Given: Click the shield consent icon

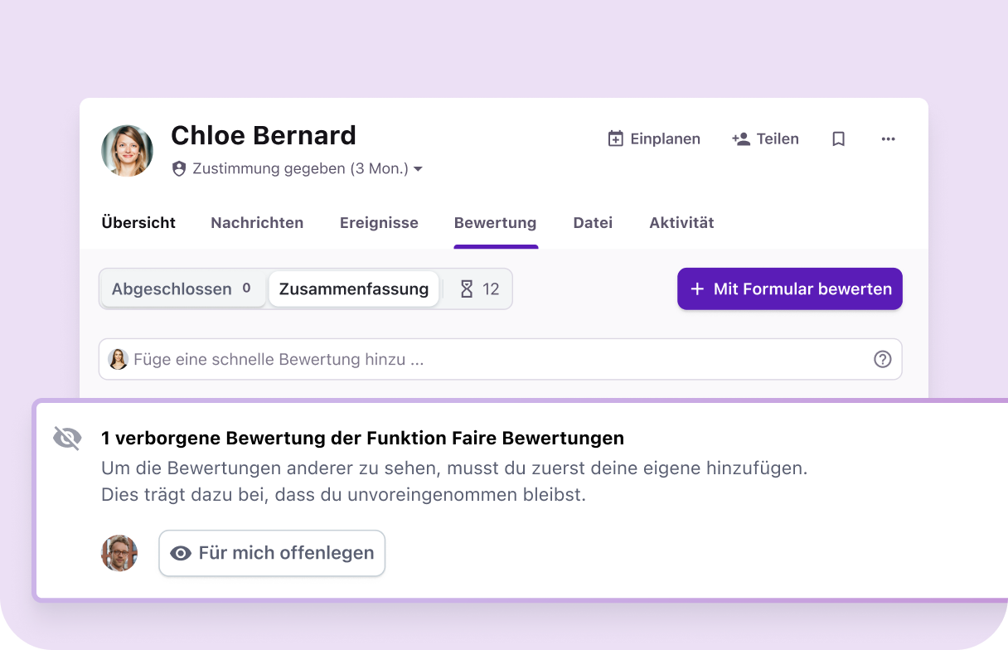Looking at the screenshot, I should coord(179,168).
